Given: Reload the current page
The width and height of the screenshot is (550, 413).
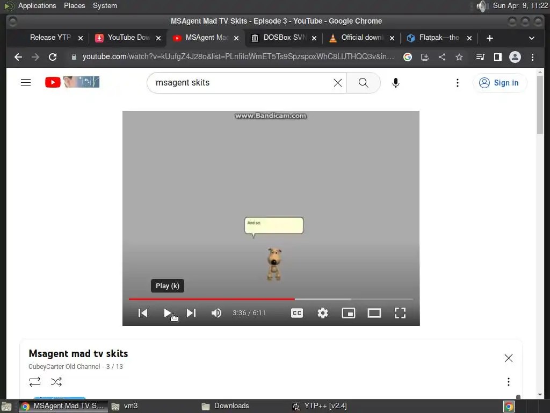Looking at the screenshot, I should (53, 57).
